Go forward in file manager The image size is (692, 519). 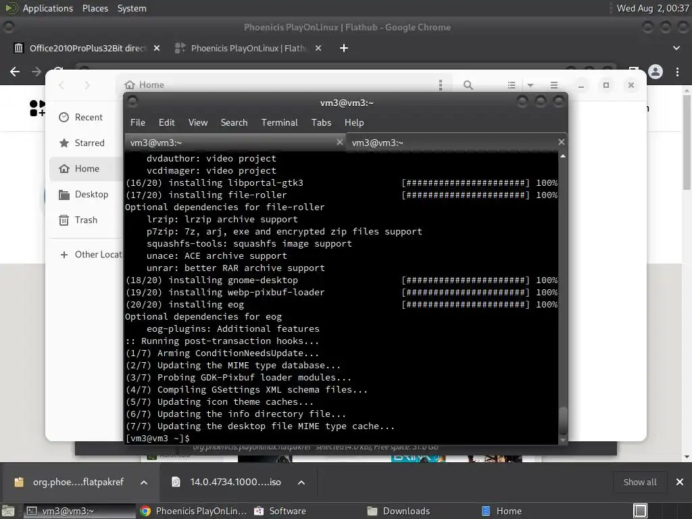[x=87, y=85]
